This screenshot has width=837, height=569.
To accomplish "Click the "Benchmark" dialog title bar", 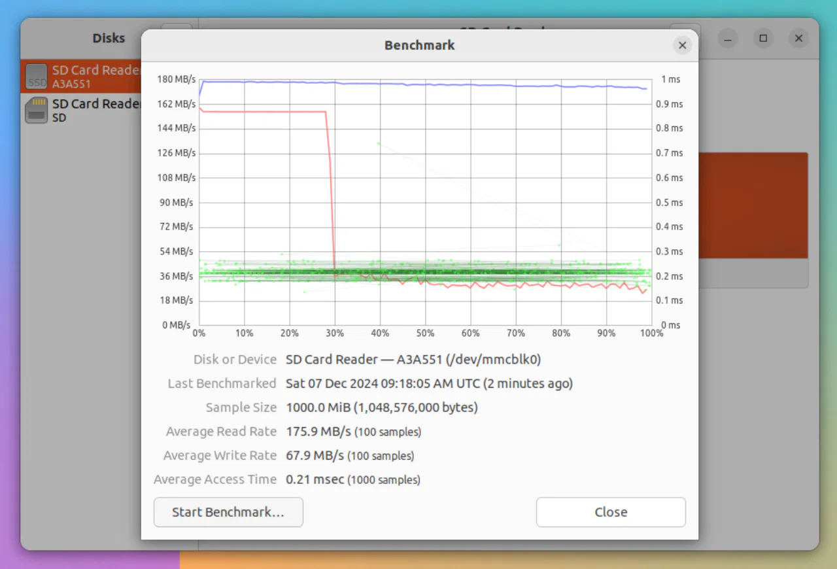I will [419, 45].
